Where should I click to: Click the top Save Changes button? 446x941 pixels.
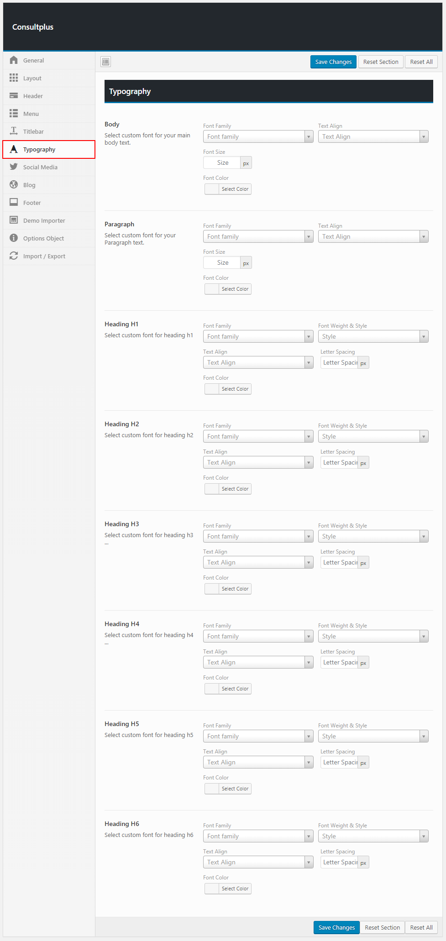click(x=333, y=62)
